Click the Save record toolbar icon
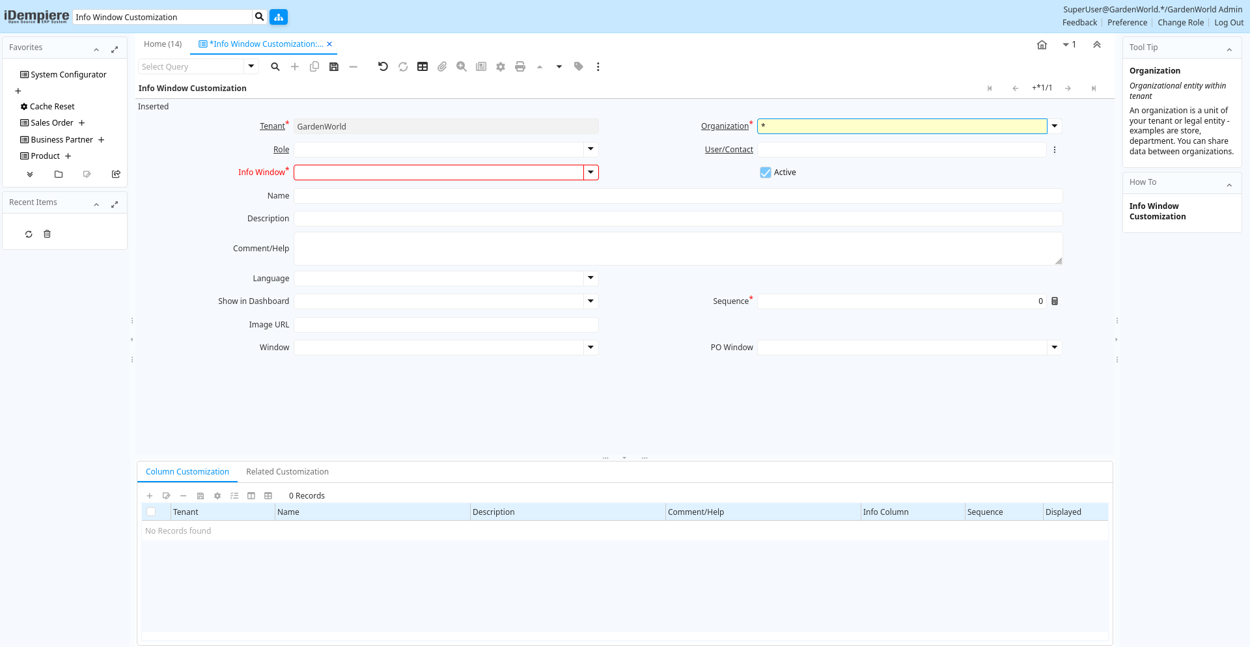 tap(334, 66)
